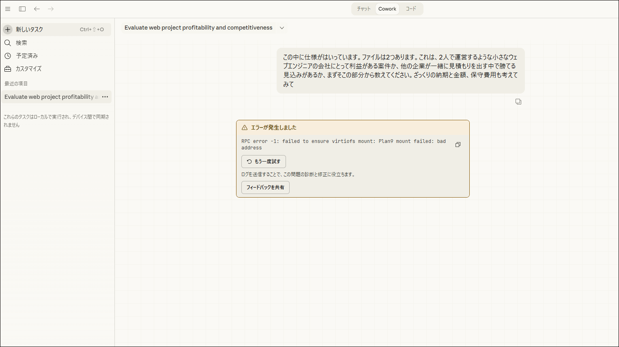Open 検索 in the sidebar
619x347 pixels.
(x=21, y=43)
